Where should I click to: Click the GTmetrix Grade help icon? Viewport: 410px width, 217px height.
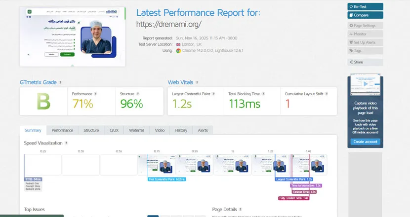60,83
